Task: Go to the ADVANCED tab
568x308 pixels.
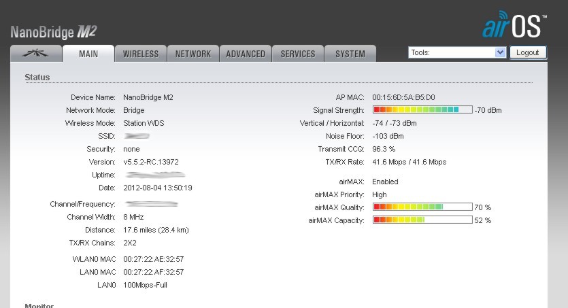Action: pos(246,54)
